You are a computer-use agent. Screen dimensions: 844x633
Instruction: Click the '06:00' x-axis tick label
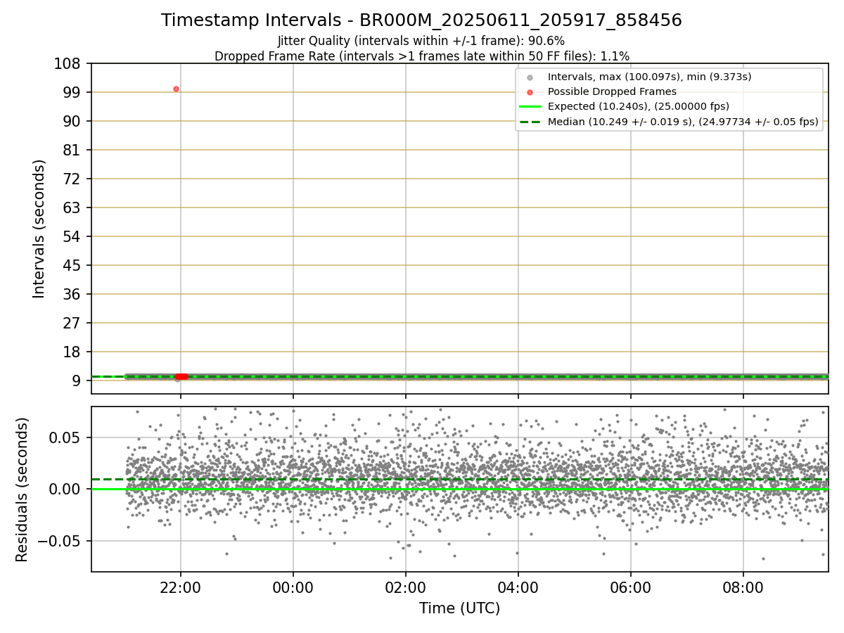pos(631,587)
